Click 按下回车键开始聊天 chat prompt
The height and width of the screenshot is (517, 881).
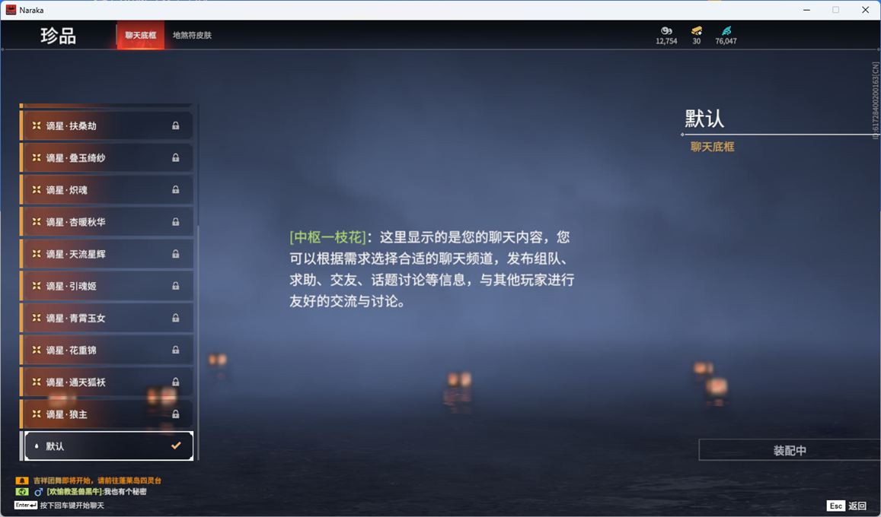click(x=72, y=506)
